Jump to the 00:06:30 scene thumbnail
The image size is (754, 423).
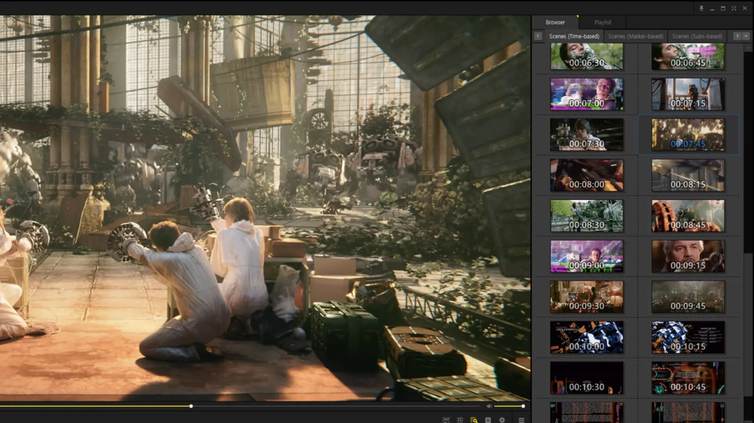pyautogui.click(x=587, y=57)
